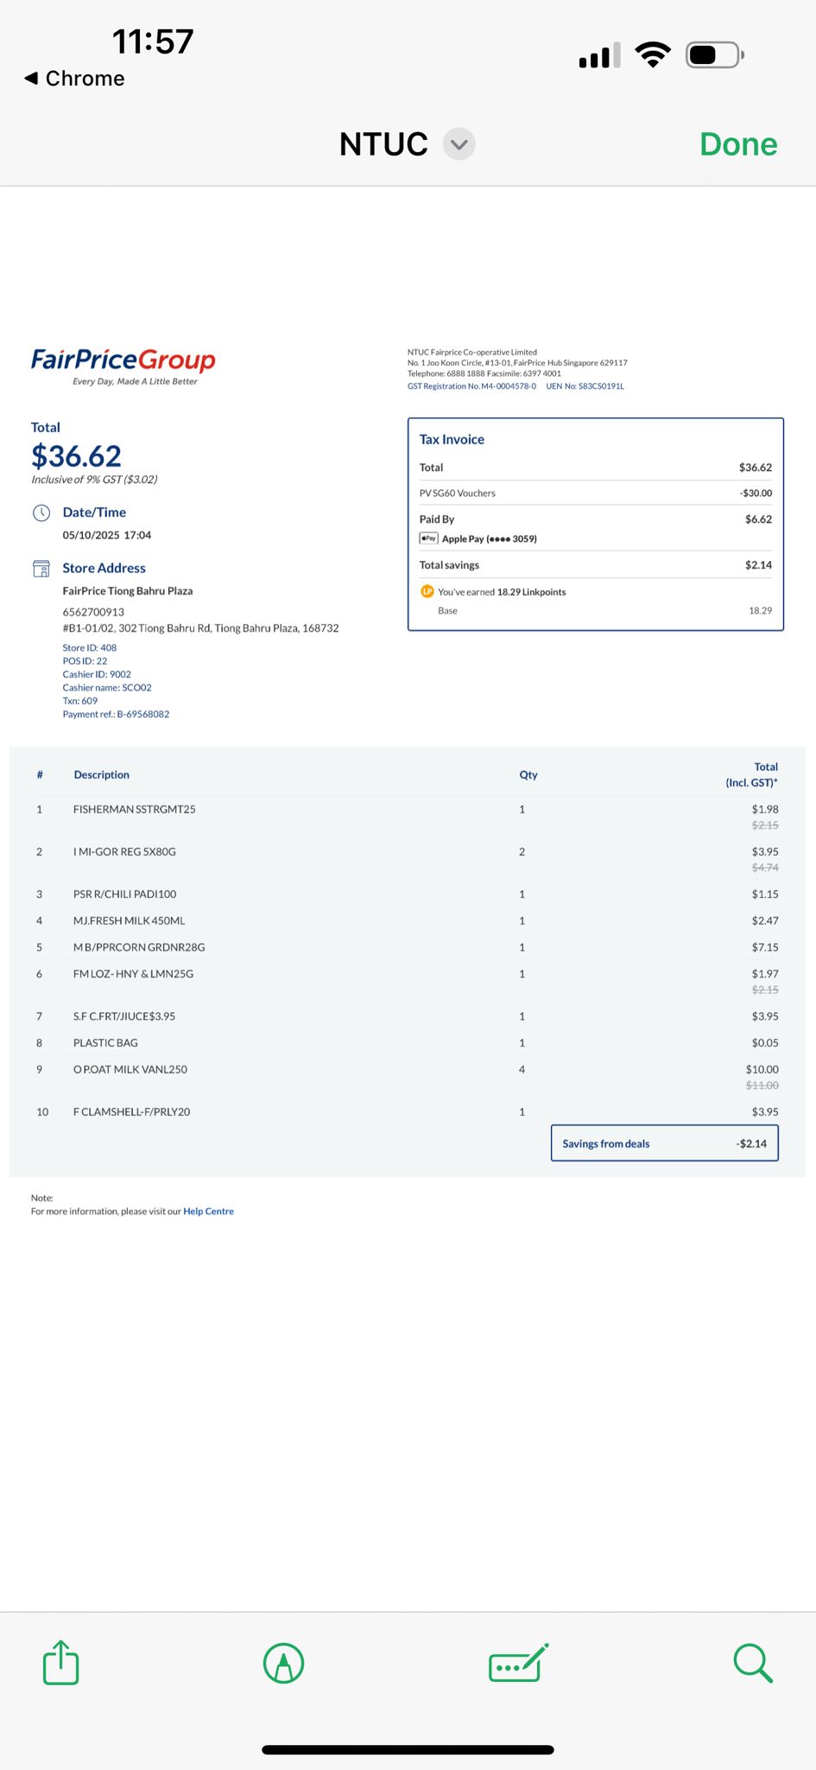Select item M B/PPRCORN GRDNR28G
816x1770 pixels.
click(x=139, y=947)
